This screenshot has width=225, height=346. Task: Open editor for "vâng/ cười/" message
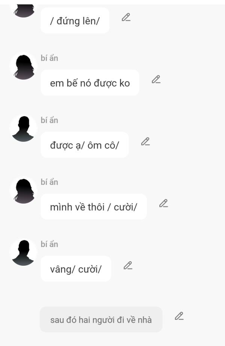[128, 265]
